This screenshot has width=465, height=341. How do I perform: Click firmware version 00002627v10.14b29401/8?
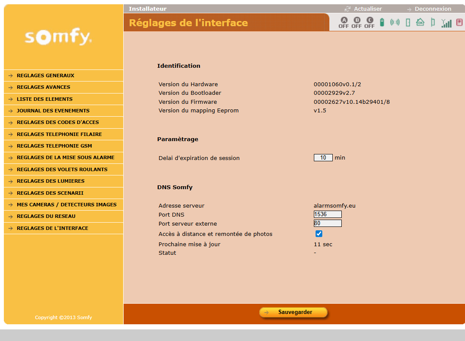[x=352, y=102]
